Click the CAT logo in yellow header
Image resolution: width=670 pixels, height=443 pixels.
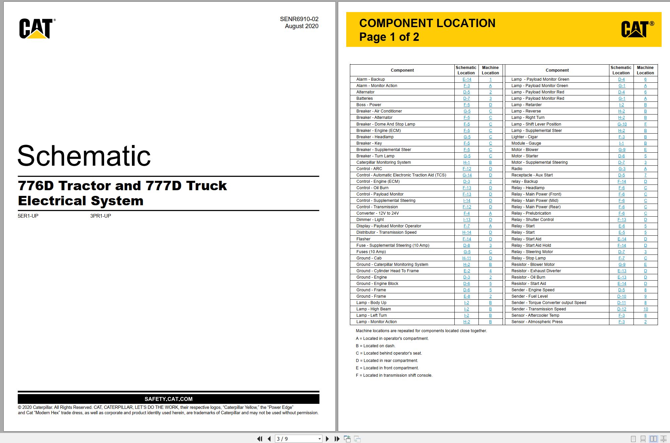637,29
